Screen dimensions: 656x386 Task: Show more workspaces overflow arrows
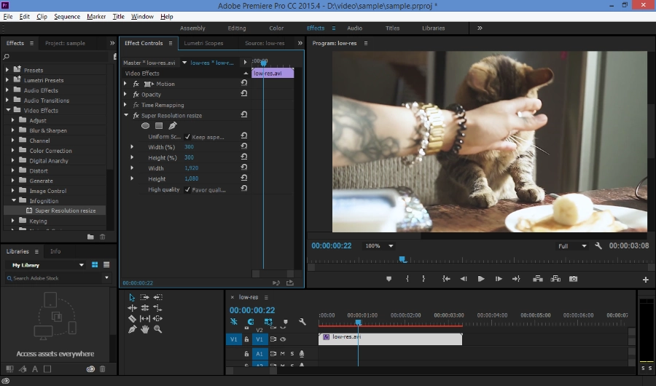pos(480,28)
